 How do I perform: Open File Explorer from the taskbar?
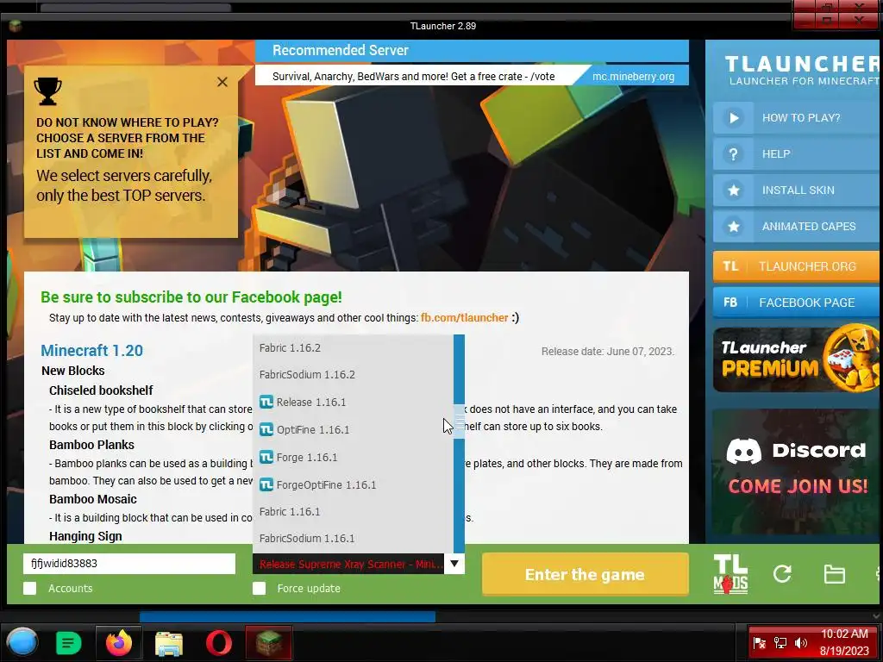tap(168, 643)
